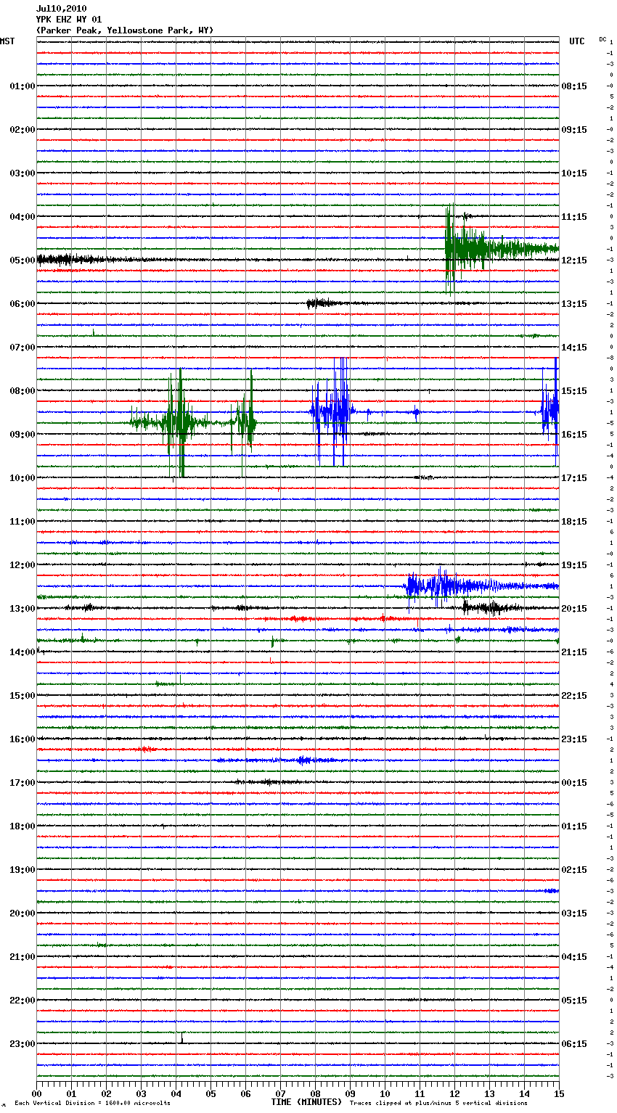Click the 08 minute tick on bottom axis
The height and width of the screenshot is (1113, 617).
click(315, 1093)
